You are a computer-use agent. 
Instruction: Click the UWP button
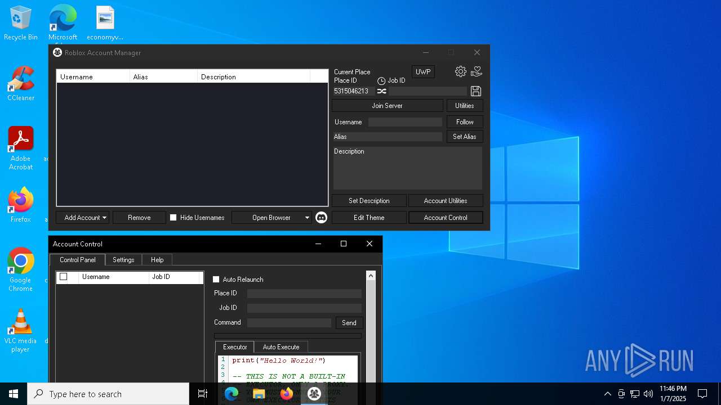423,72
